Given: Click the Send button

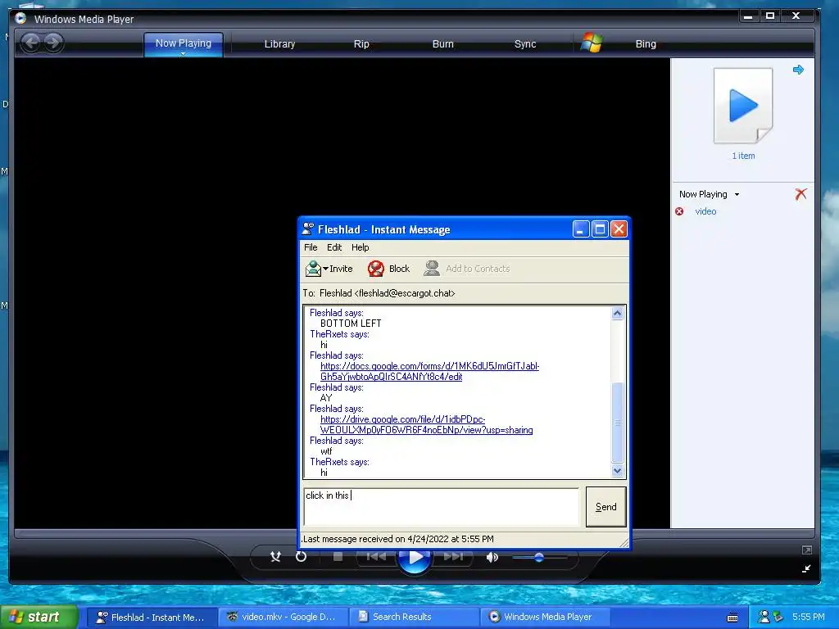Looking at the screenshot, I should coord(605,506).
